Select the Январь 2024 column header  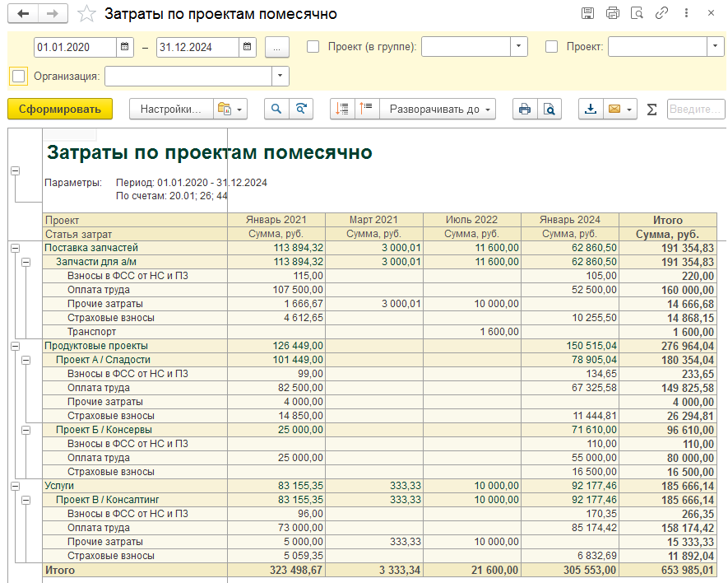(x=570, y=220)
